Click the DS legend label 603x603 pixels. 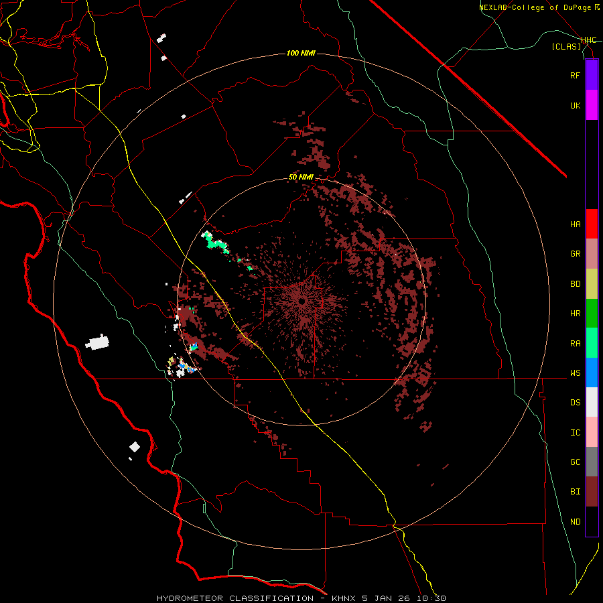click(x=575, y=403)
